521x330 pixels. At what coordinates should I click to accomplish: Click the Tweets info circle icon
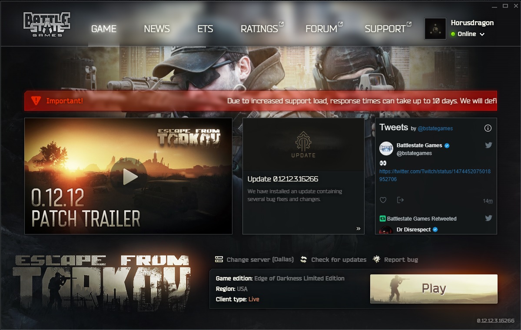pyautogui.click(x=488, y=128)
